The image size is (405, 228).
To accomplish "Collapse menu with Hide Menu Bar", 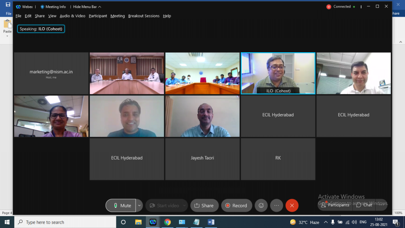I will point(87,7).
